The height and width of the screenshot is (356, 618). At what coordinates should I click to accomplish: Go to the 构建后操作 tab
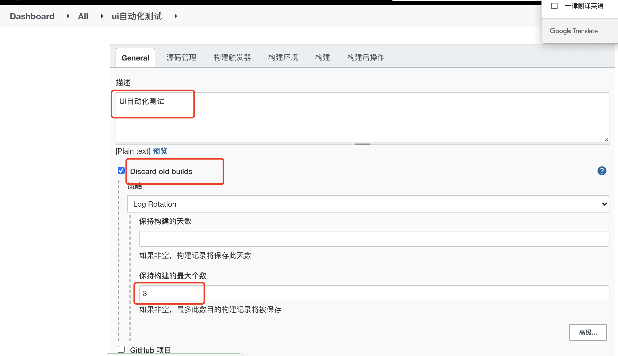pos(366,58)
